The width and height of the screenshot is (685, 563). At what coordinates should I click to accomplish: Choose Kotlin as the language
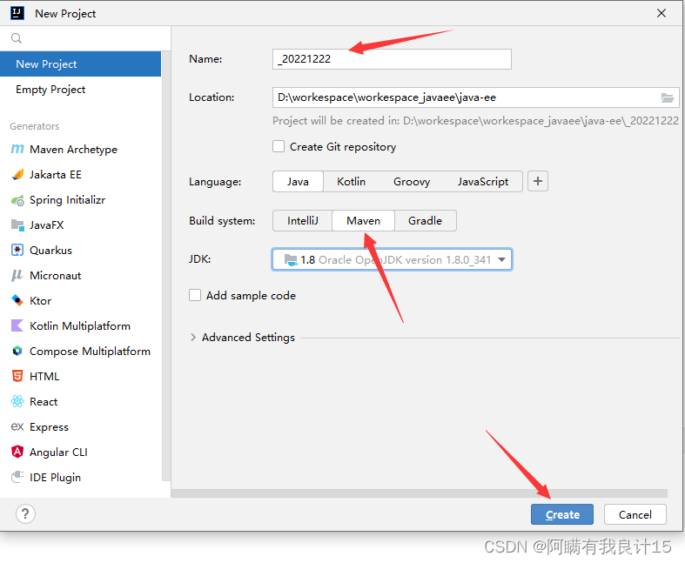352,182
